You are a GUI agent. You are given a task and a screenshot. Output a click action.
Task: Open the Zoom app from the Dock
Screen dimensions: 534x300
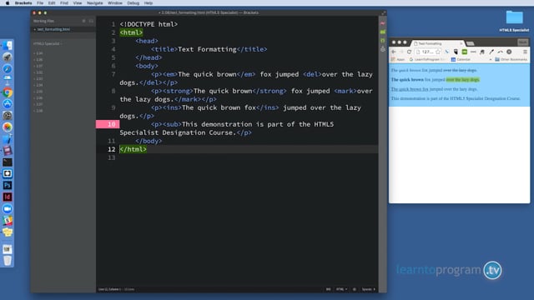click(x=8, y=208)
